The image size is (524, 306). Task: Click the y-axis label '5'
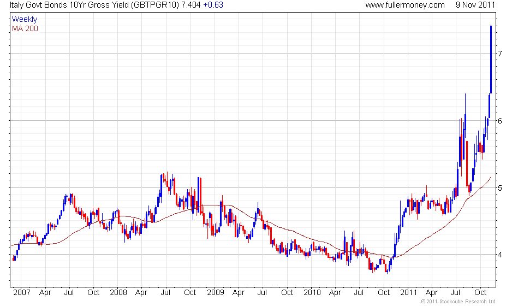click(500, 188)
